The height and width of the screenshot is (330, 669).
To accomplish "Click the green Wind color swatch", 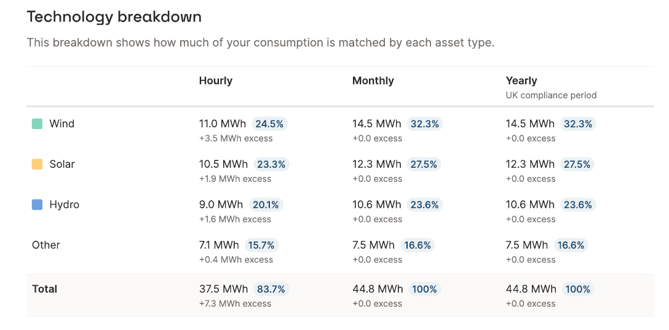I will click(x=37, y=124).
